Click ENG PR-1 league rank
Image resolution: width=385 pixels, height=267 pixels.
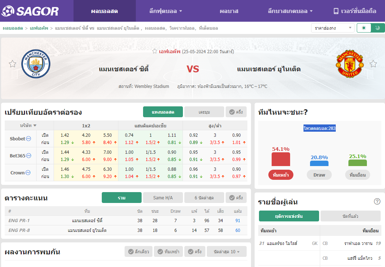point(19,220)
